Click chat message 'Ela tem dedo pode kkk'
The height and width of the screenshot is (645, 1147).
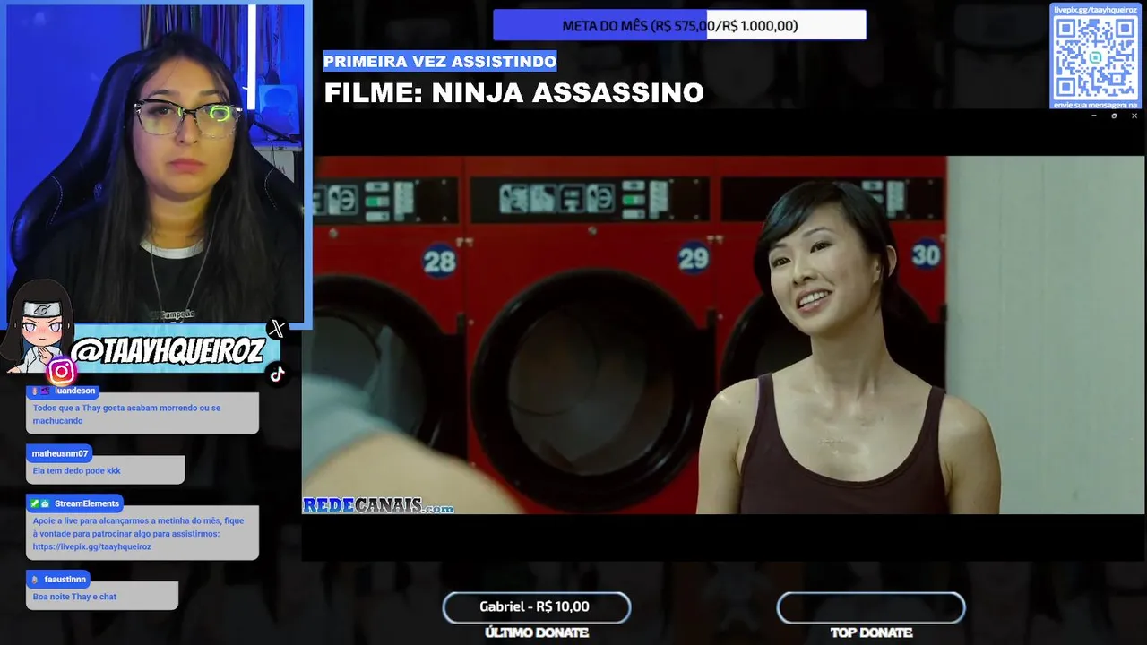click(76, 470)
